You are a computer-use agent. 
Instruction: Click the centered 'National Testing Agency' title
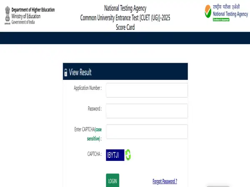coord(125,8)
